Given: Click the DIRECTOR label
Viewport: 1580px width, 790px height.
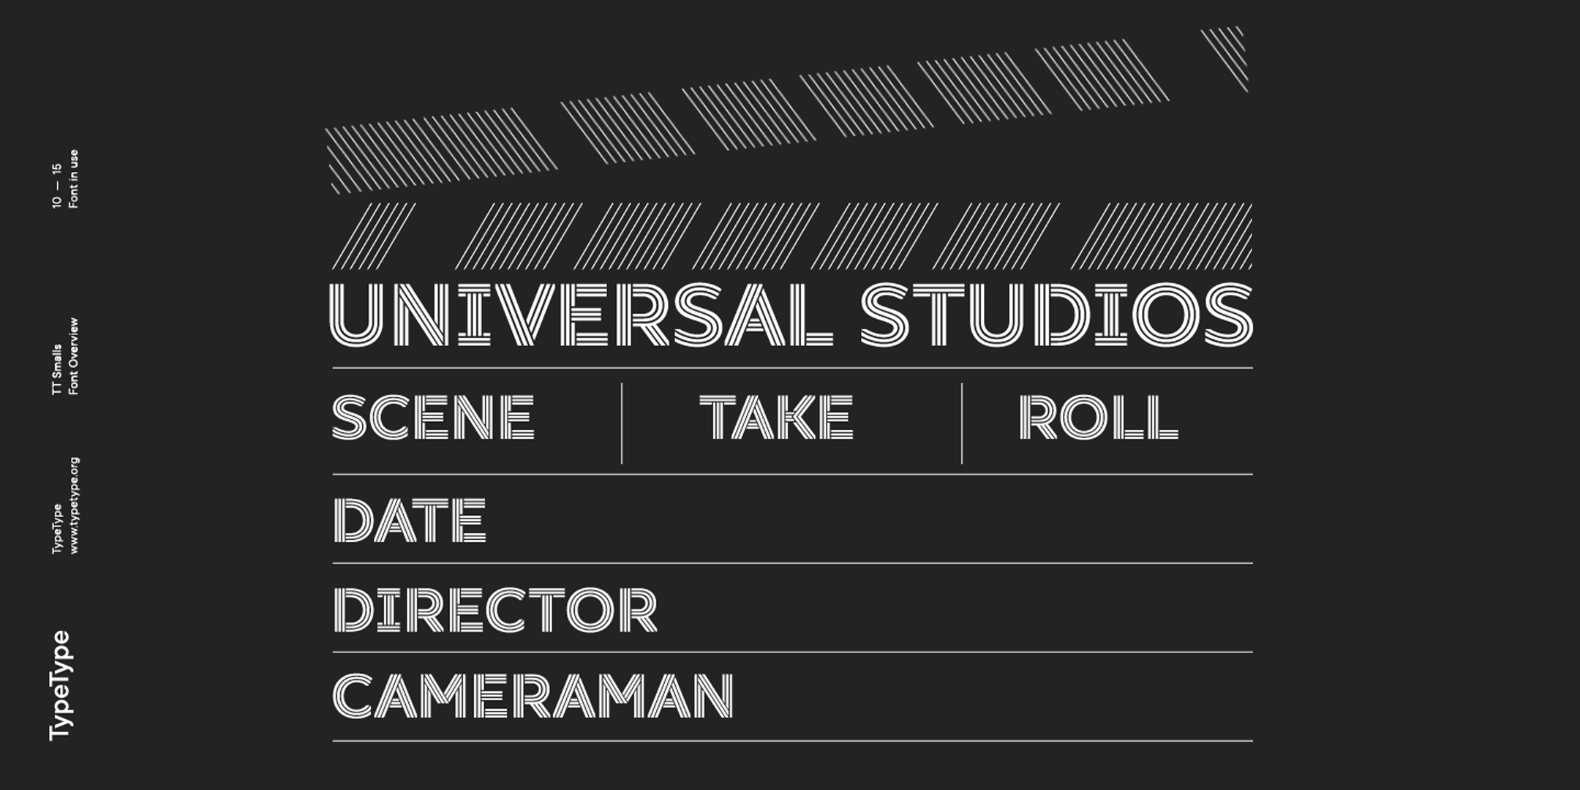Looking at the screenshot, I should pyautogui.click(x=495, y=609).
